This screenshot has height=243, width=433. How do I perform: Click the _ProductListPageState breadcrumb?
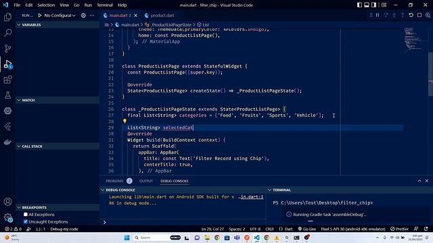[170, 25]
